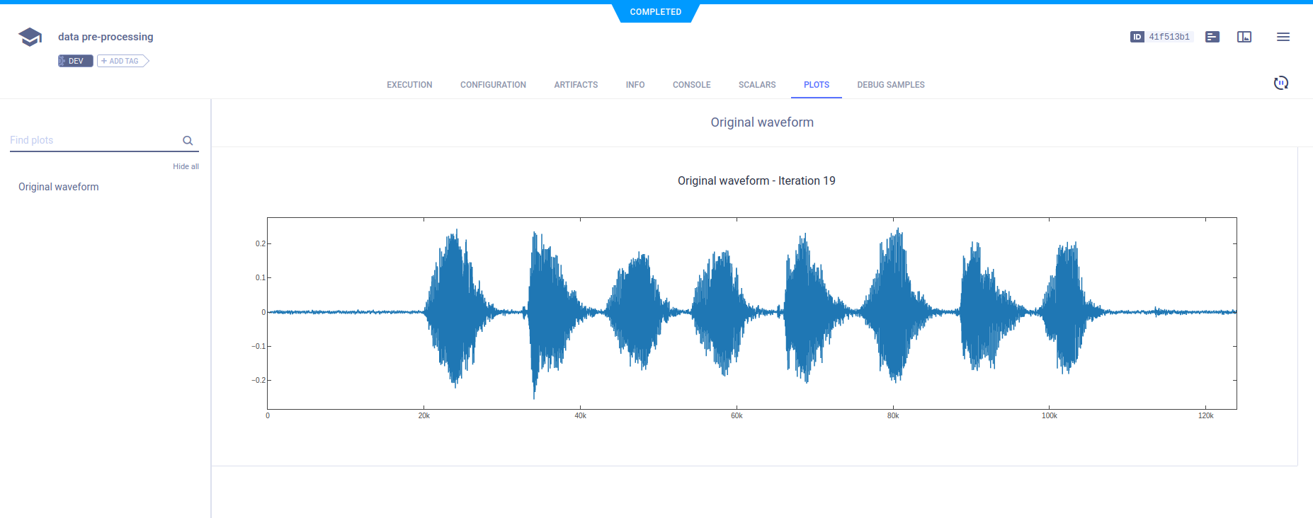Open the task description icon
Viewport: 1313px width, 518px height.
[1212, 37]
